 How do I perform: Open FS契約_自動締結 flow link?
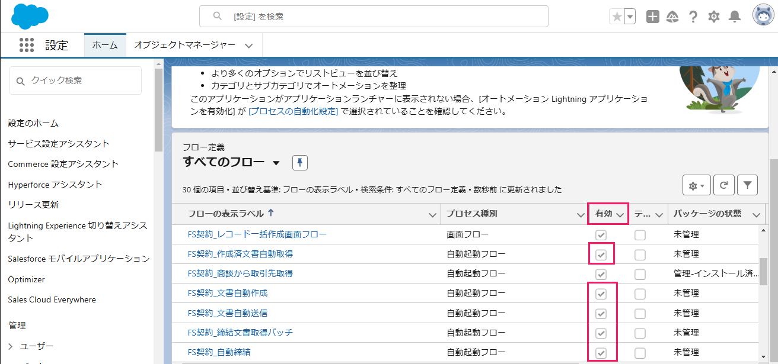219,352
